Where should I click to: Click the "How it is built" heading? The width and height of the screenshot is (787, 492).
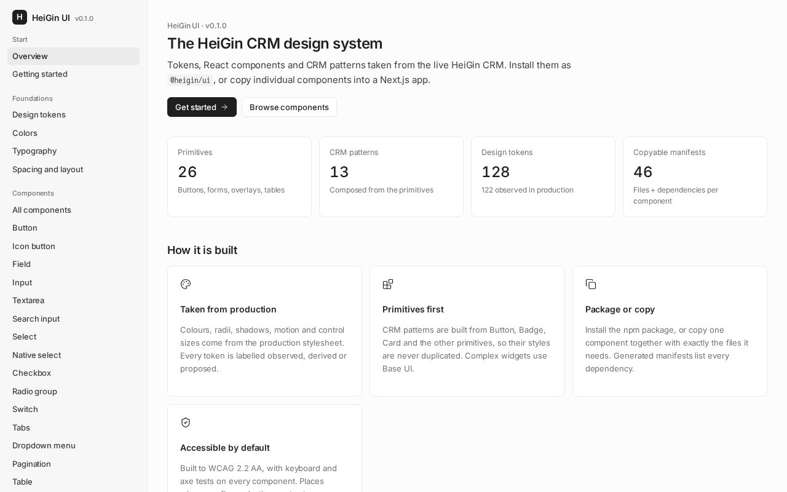[202, 250]
